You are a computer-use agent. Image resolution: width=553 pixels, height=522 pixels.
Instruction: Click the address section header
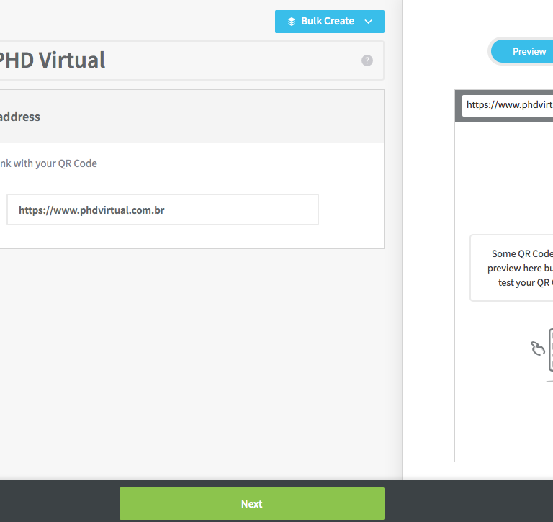coord(192,117)
